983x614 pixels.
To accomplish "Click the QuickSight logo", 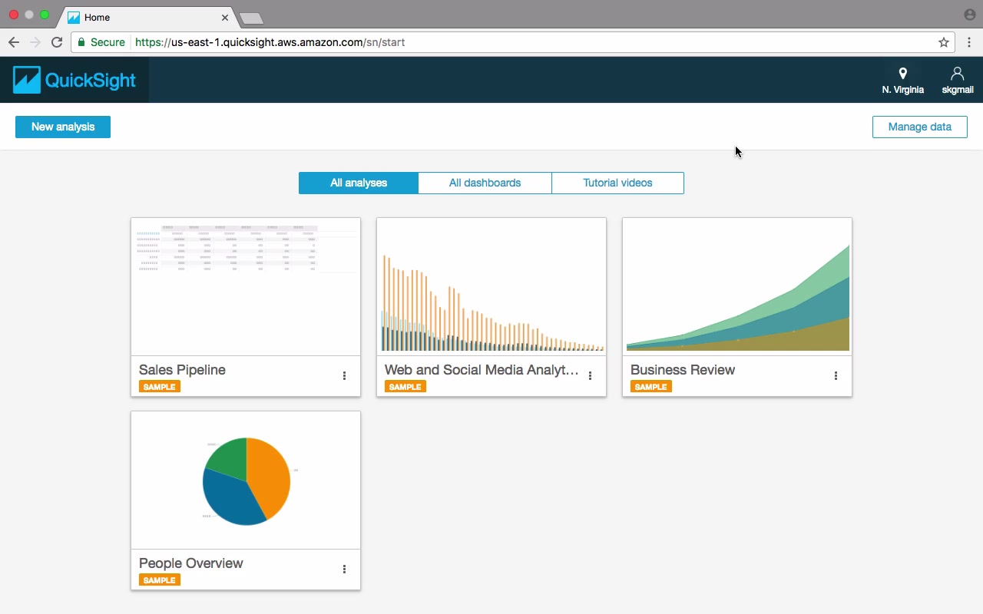I will pos(74,80).
